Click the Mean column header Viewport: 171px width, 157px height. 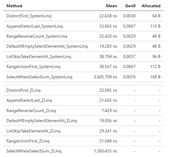tap(111, 6)
